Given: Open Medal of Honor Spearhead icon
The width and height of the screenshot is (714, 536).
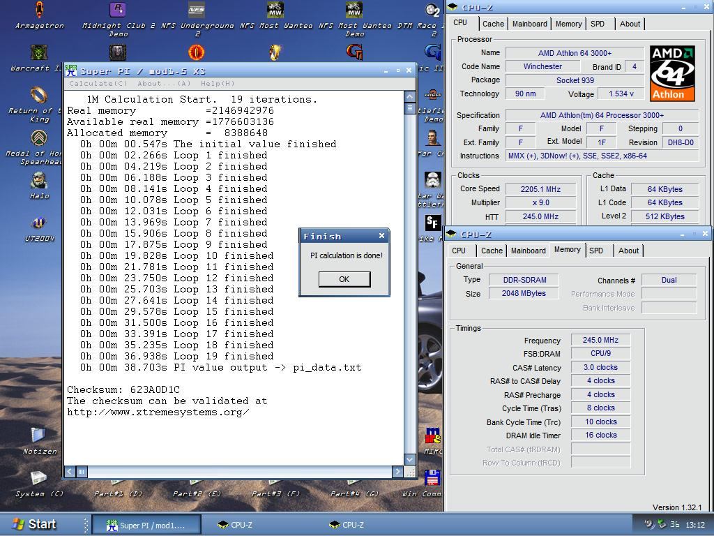Looking at the screenshot, I should (x=39, y=137).
